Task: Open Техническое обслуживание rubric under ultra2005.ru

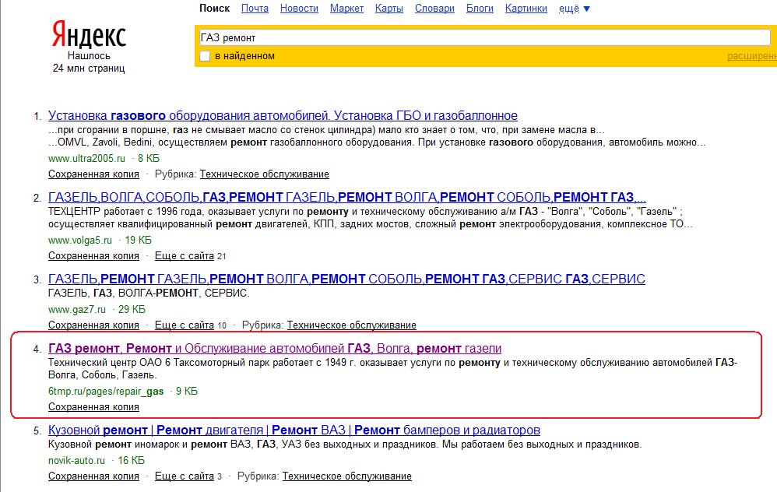Action: coord(265,174)
